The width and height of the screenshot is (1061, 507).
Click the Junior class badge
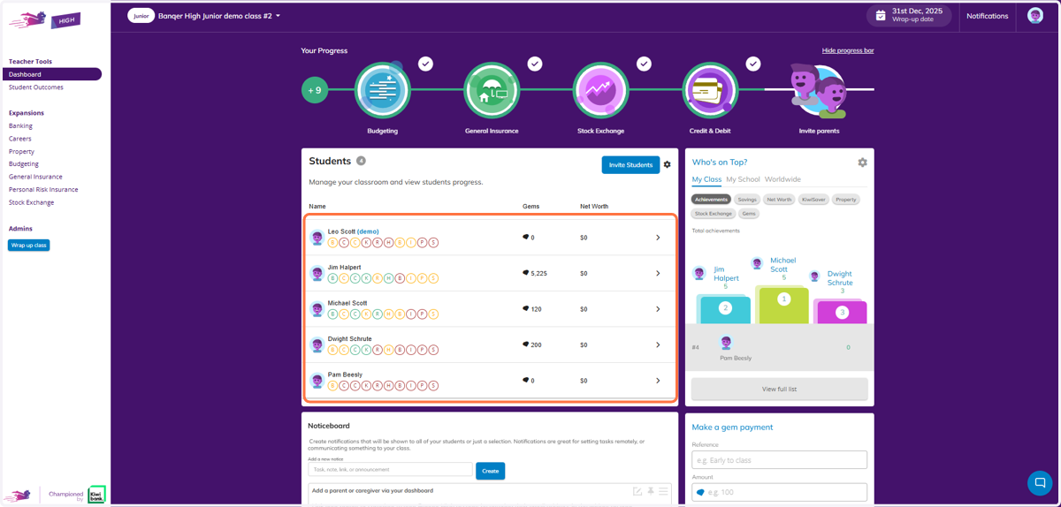(x=141, y=16)
